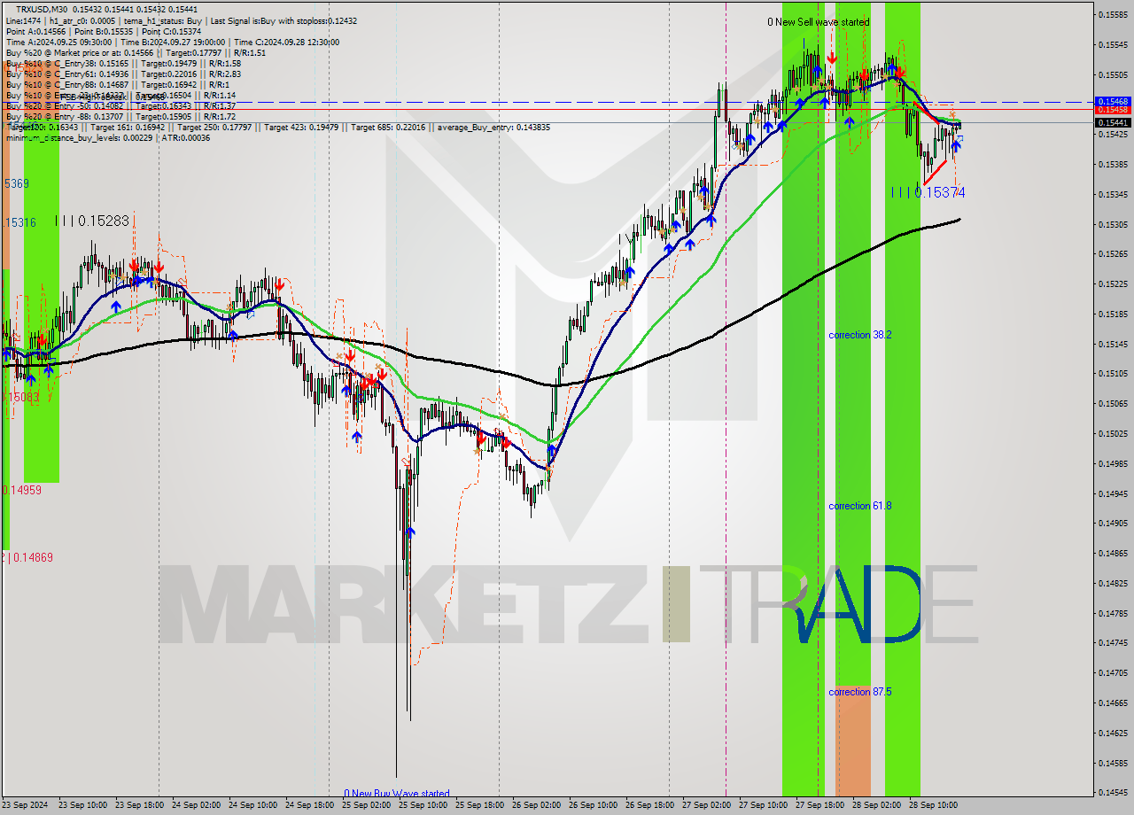Click the 0.15025 price scale value
1134x815 pixels.
click(1113, 433)
